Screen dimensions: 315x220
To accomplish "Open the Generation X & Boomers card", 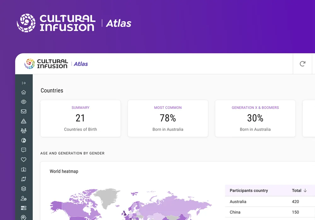I will (255, 118).
